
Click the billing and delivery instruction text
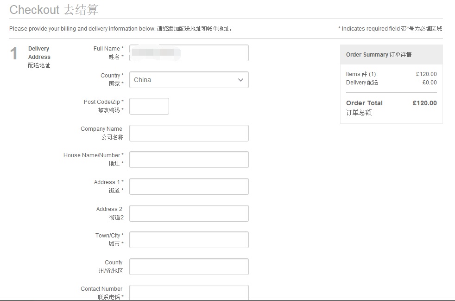pyautogui.click(x=121, y=29)
